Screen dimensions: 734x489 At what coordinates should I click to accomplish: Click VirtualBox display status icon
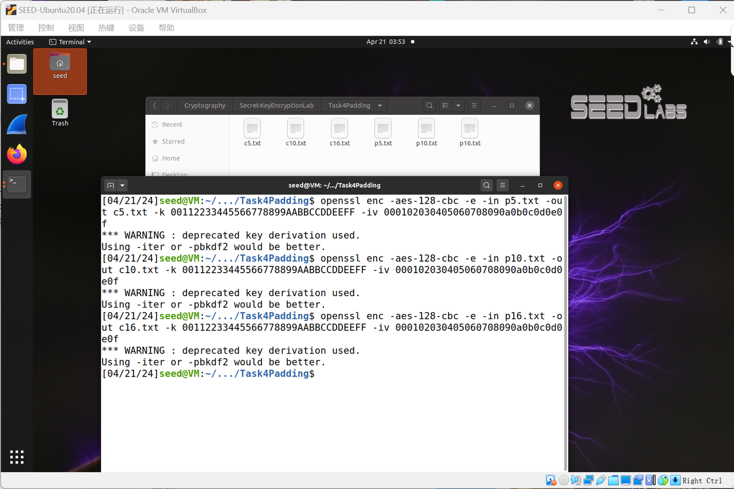pyautogui.click(x=626, y=480)
